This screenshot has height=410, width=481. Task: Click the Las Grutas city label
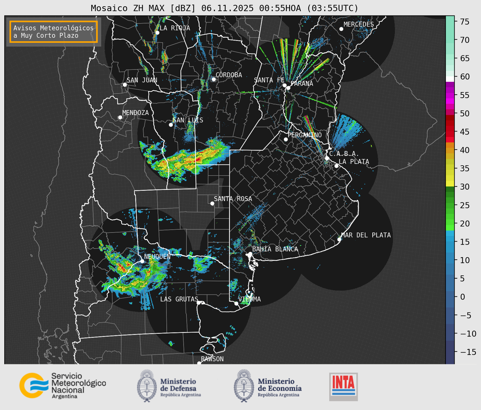179,299
